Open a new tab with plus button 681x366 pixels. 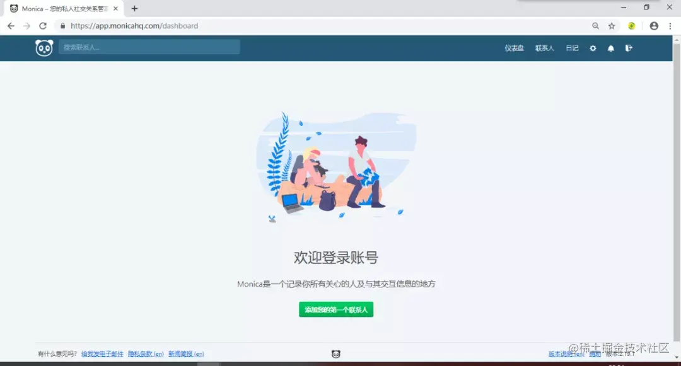click(135, 8)
